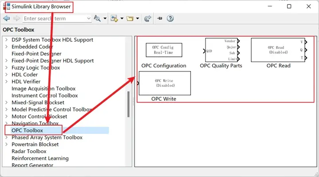
Task: Click the library tree vertical scrollbar
Action: pos(128,104)
